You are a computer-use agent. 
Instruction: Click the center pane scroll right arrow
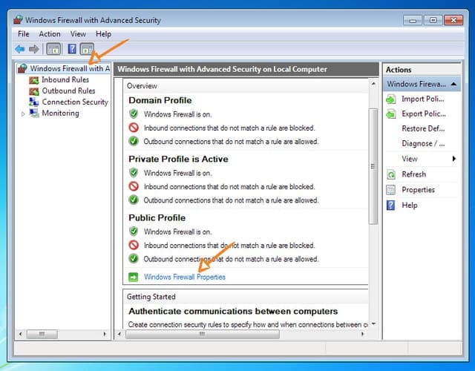tap(362, 335)
